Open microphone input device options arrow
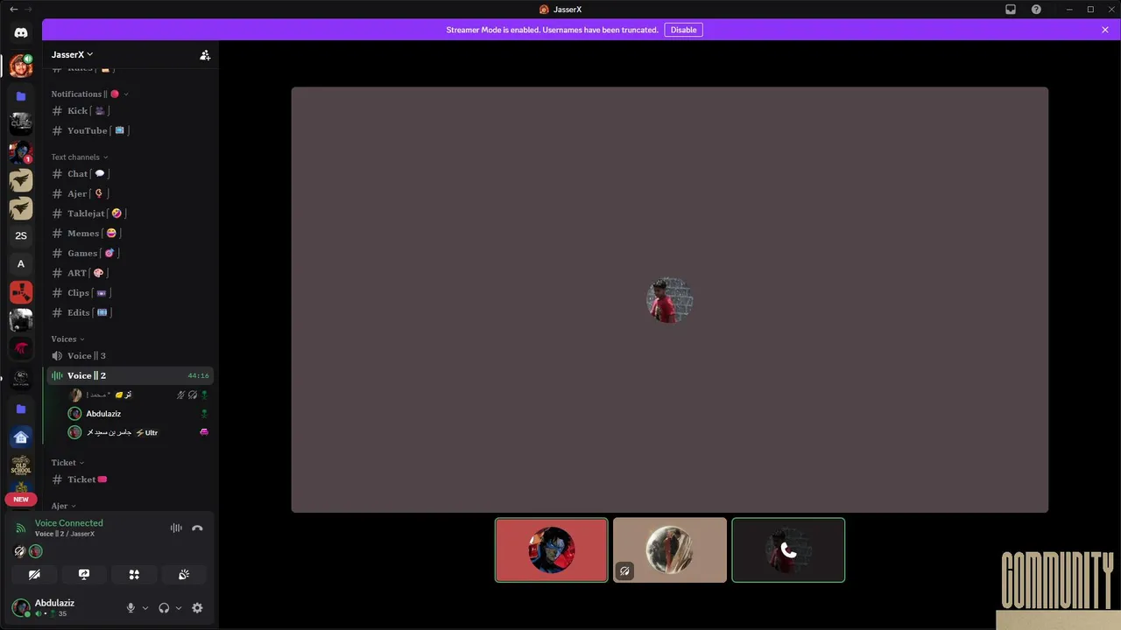This screenshot has width=1121, height=630. click(145, 608)
